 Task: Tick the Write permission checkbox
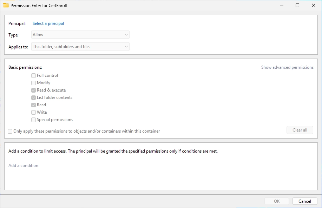tap(33, 112)
